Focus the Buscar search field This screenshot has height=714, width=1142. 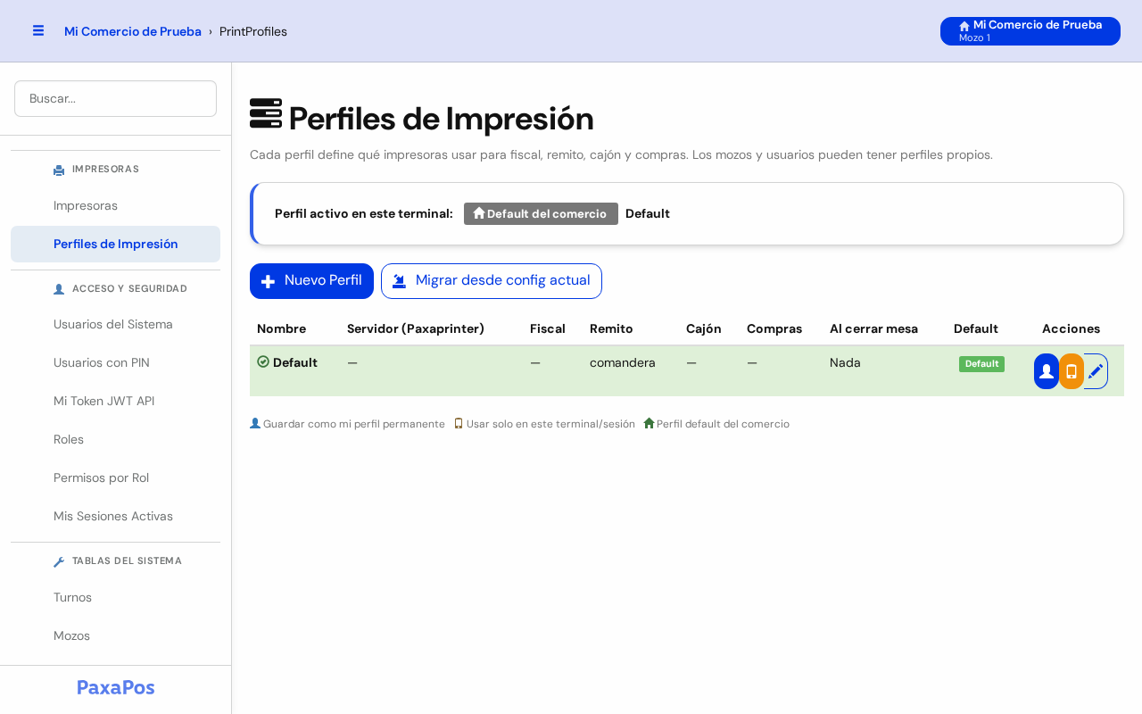pyautogui.click(x=116, y=98)
